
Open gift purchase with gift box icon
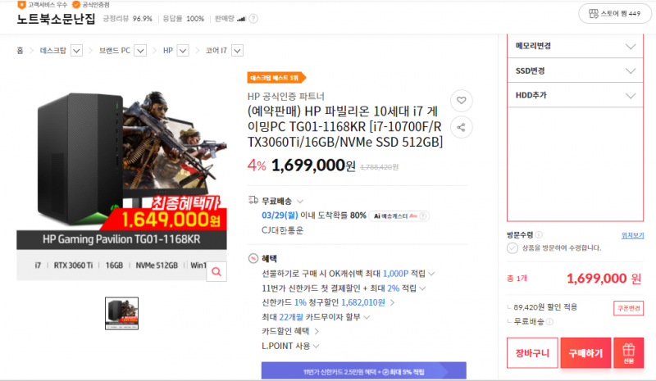click(x=628, y=353)
